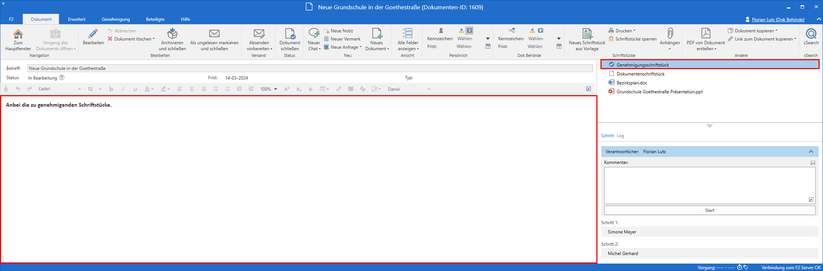Screen dimensions: 823x271
Task: Select Bezirksplan.doc in Schriftstücke list
Action: coord(632,83)
